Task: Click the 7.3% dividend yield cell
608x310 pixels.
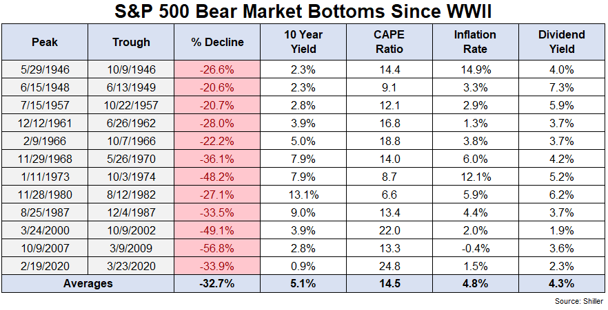Action: click(561, 87)
